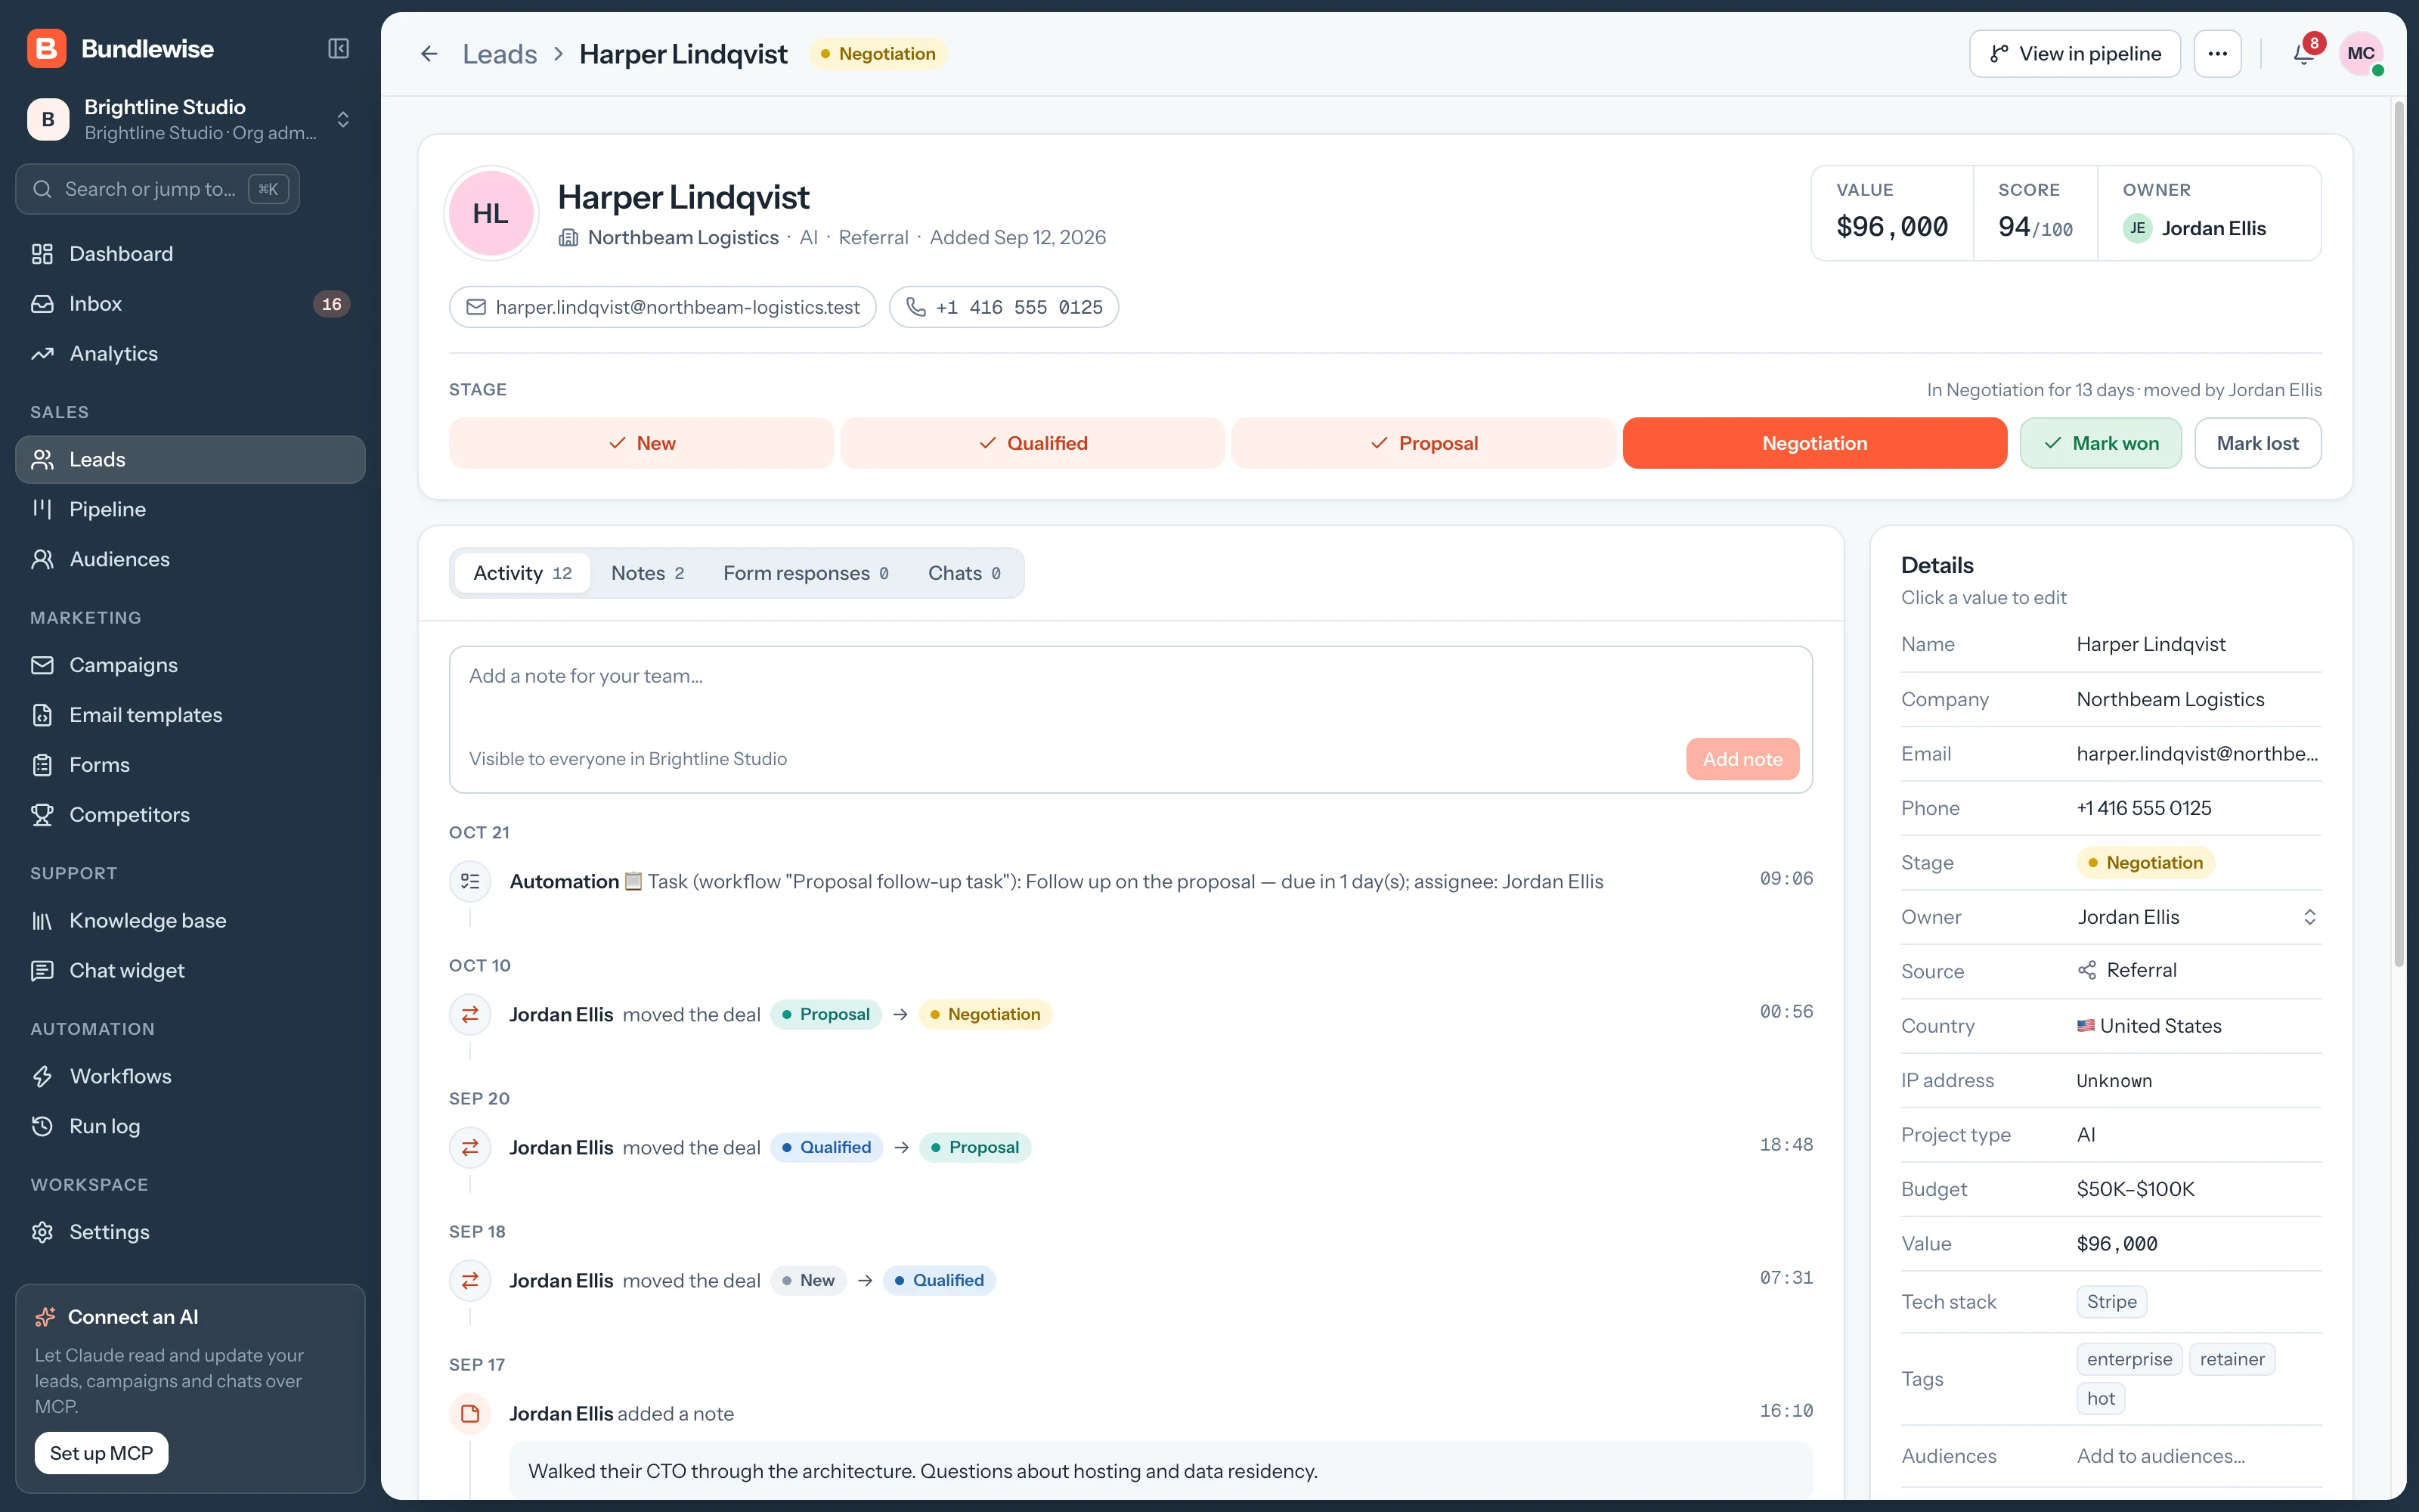Image resolution: width=2419 pixels, height=1512 pixels.
Task: Open Email templates page
Action: pos(190,715)
